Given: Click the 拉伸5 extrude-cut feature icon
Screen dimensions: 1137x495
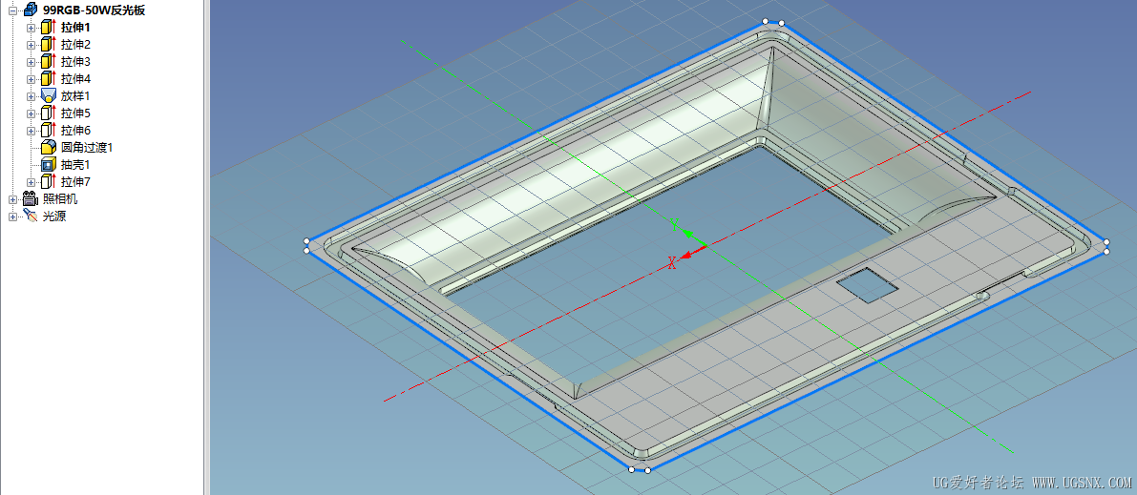Looking at the screenshot, I should click(x=49, y=113).
